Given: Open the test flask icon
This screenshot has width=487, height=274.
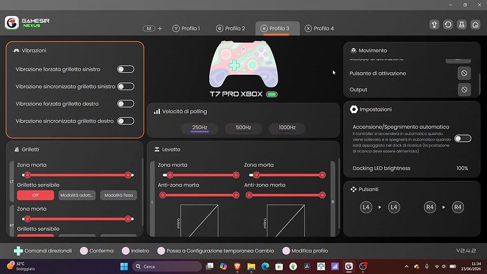Looking at the screenshot, I should coord(462,25).
